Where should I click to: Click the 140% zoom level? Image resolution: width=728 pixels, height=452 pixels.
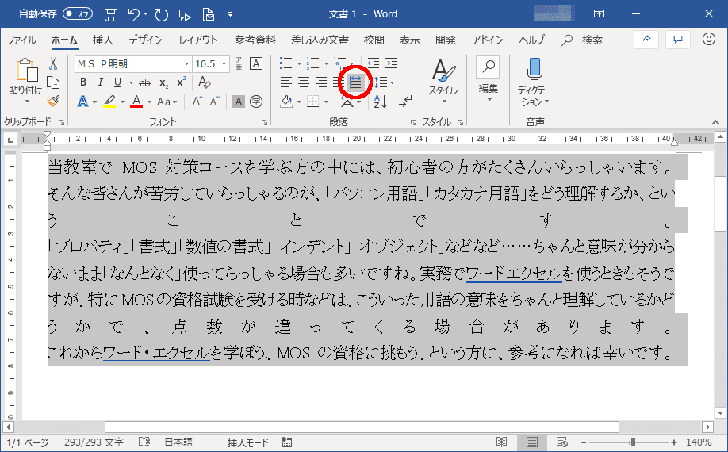(x=699, y=442)
